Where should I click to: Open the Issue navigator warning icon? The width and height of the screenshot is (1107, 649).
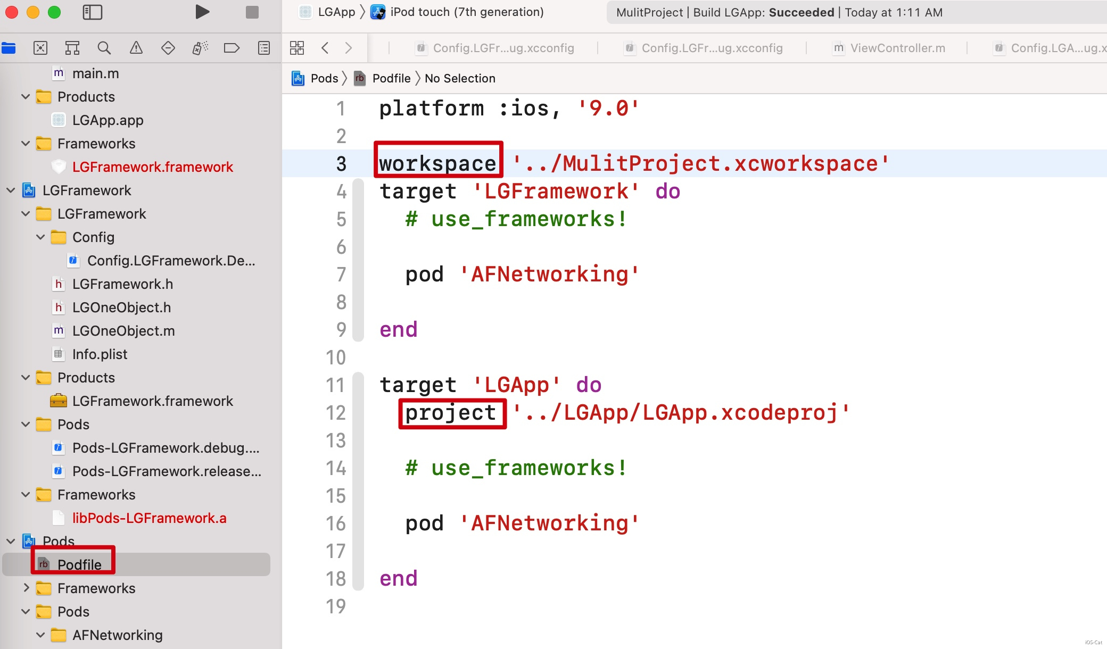[x=136, y=48]
